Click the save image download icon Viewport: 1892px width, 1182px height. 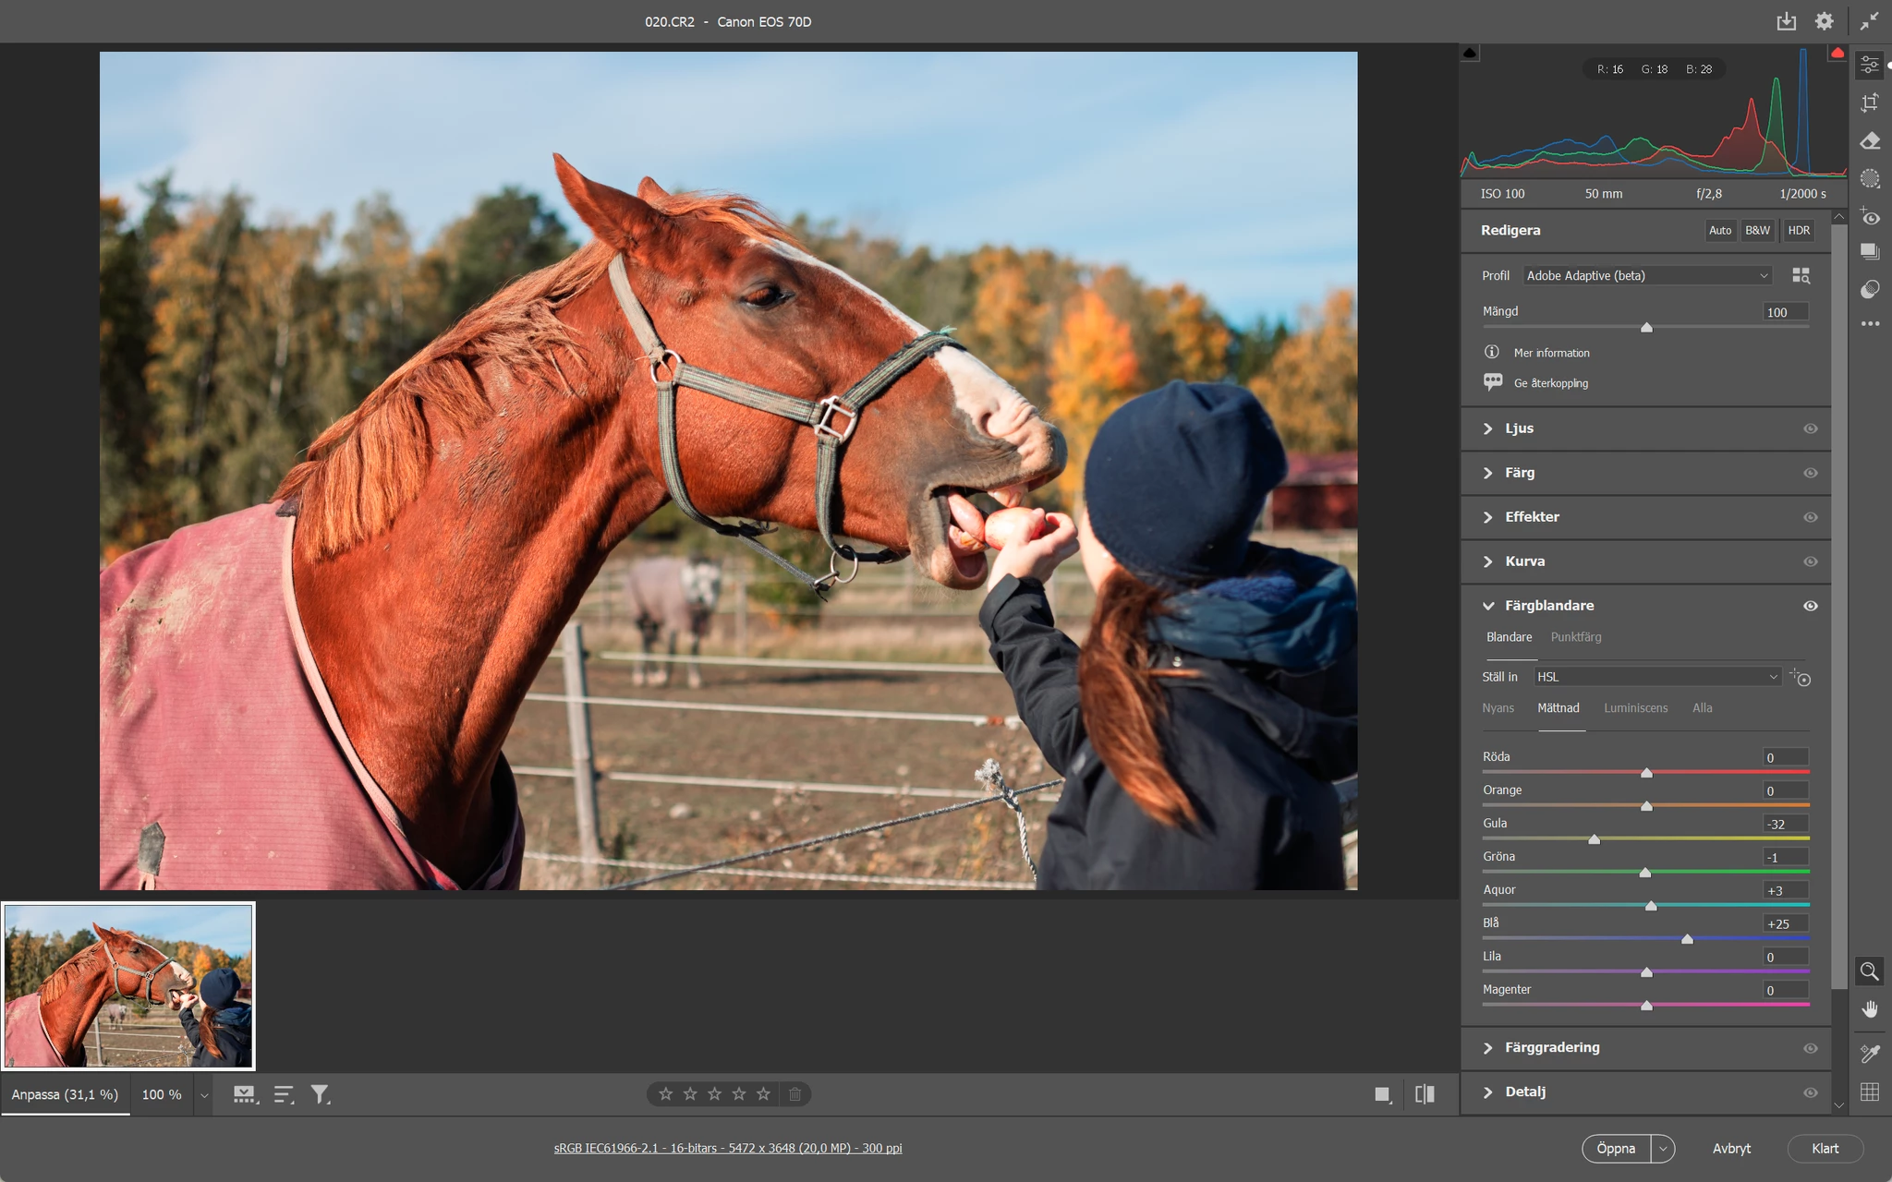[1786, 21]
